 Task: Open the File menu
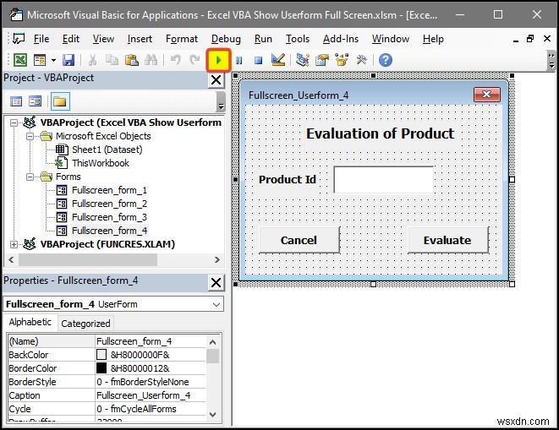pos(41,39)
